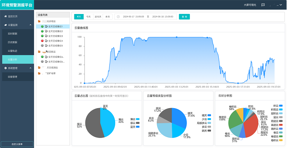The height and width of the screenshot is (148, 287).
Task: Click the cloud icon beside 云量监测
Action: [5, 25]
